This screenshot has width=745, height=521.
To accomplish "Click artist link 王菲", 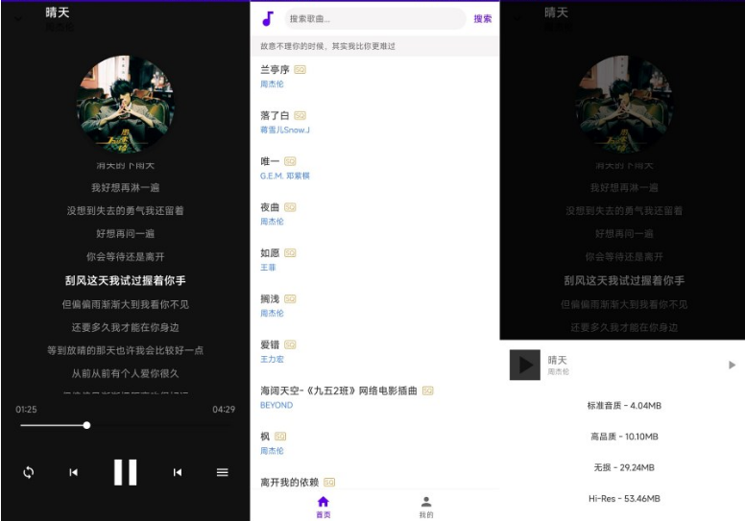I will pyautogui.click(x=268, y=268).
